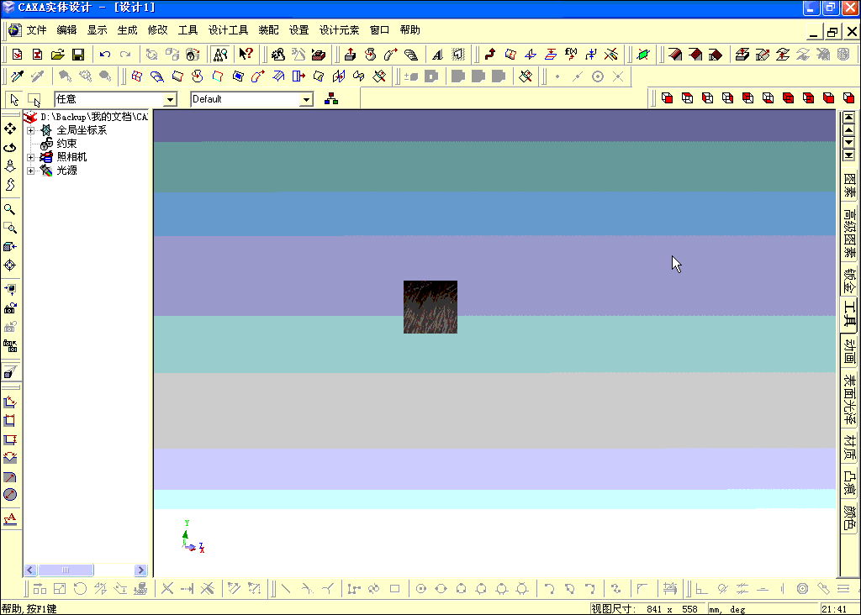Click the tree panel scroll right arrow

coord(140,570)
